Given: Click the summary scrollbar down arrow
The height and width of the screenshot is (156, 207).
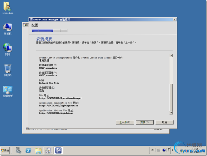Looking at the screenshot, I should click(x=171, y=113).
